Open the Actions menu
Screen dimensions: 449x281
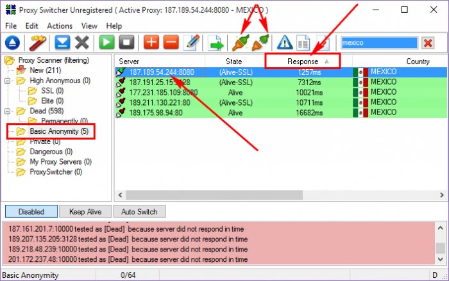60,26
